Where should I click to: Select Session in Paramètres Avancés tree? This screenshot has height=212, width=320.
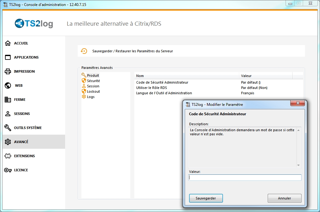click(93, 86)
